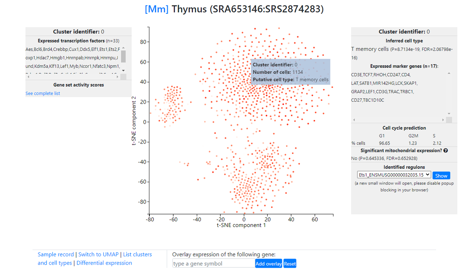
Task: Click right scroll arrow under transcription factors
Action: pos(118,77)
